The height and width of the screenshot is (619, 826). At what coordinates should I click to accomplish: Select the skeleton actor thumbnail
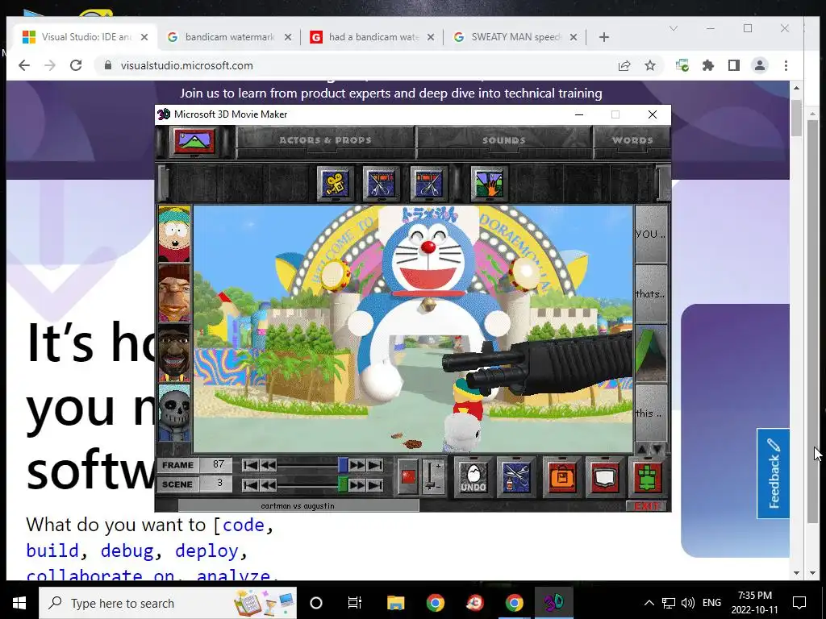[x=174, y=413]
